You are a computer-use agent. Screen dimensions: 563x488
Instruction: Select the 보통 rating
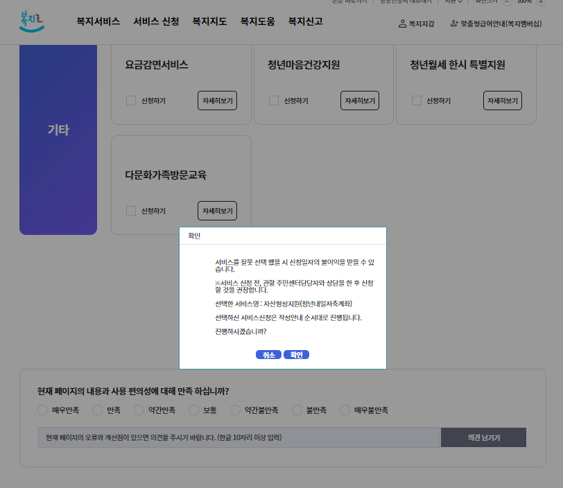click(194, 410)
